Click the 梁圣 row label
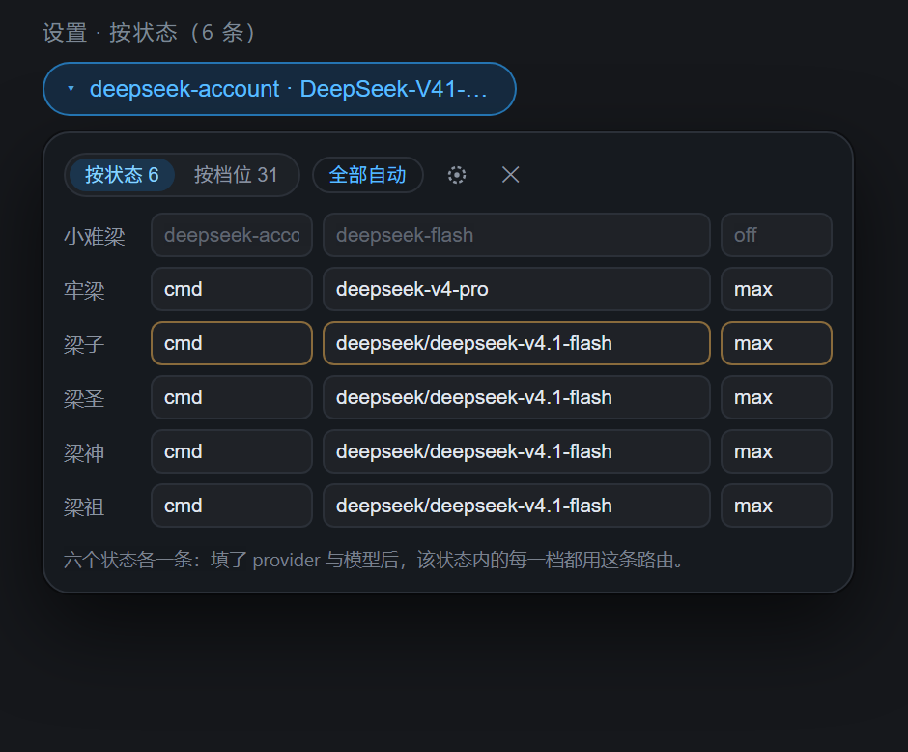This screenshot has width=908, height=752. click(x=84, y=398)
